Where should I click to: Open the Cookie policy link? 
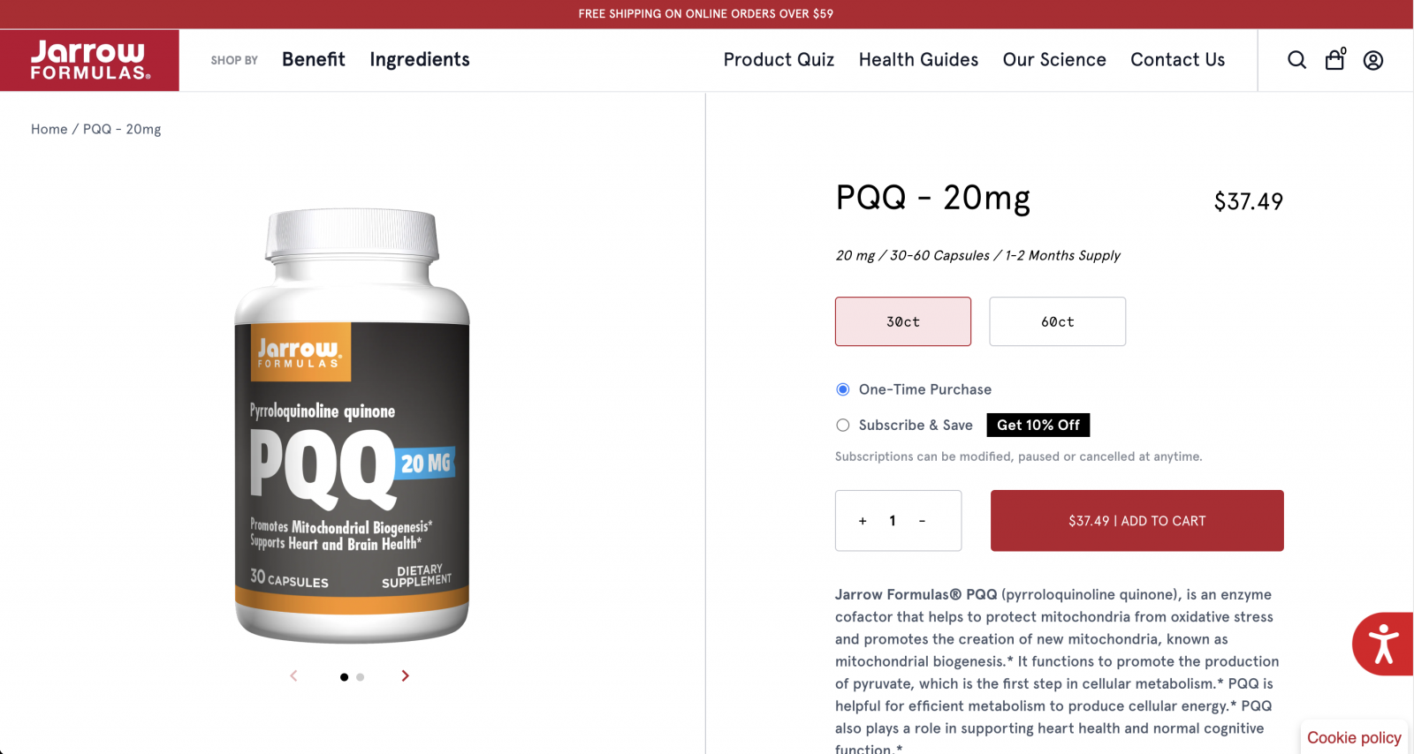tap(1354, 737)
